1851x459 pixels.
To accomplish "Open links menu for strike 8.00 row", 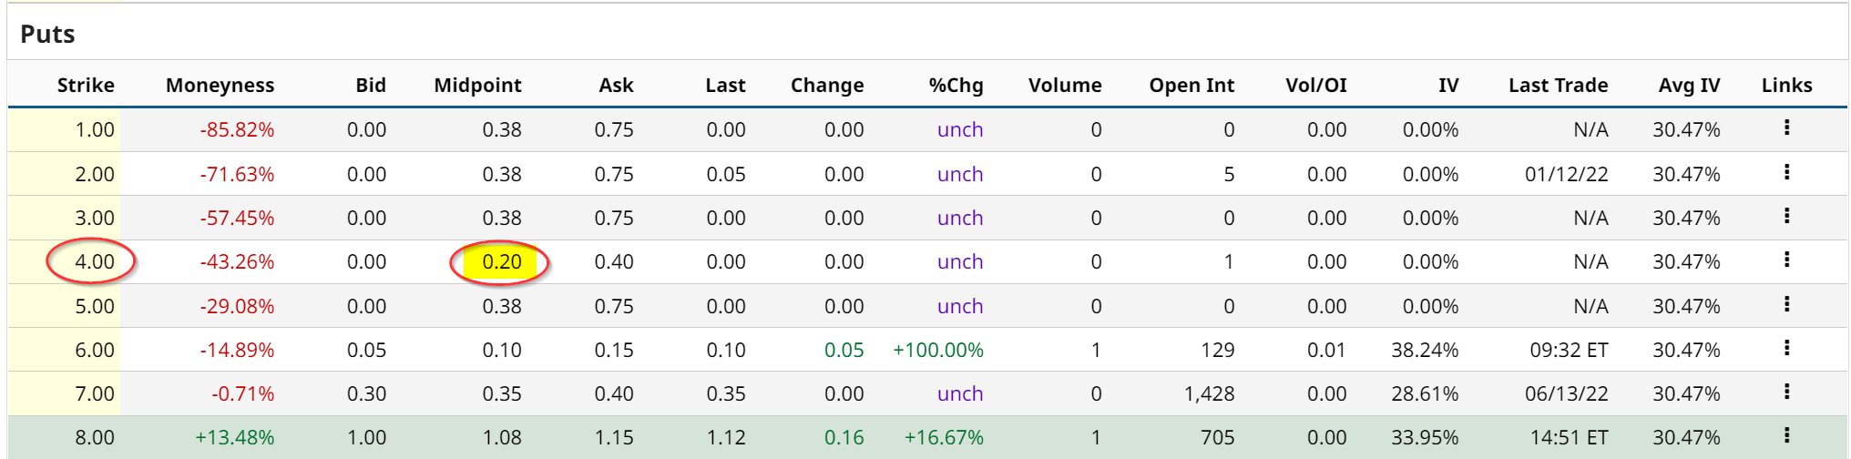I will click(1786, 435).
